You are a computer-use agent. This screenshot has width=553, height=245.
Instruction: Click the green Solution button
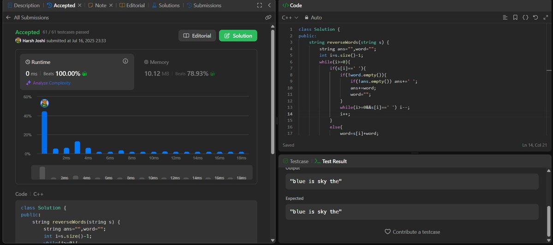(x=238, y=35)
